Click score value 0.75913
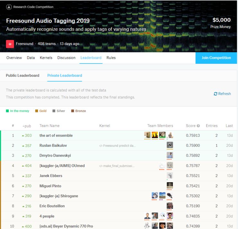This screenshot has width=238, height=229. 193,135
